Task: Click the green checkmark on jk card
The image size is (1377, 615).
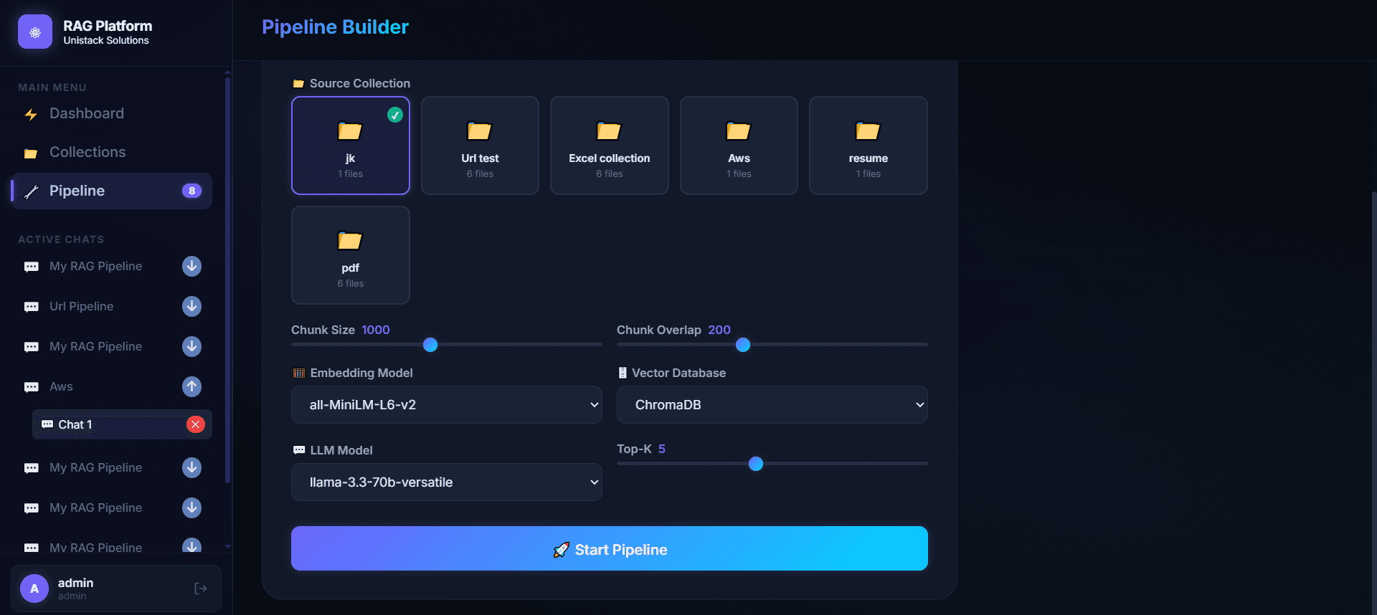Action: pos(395,115)
